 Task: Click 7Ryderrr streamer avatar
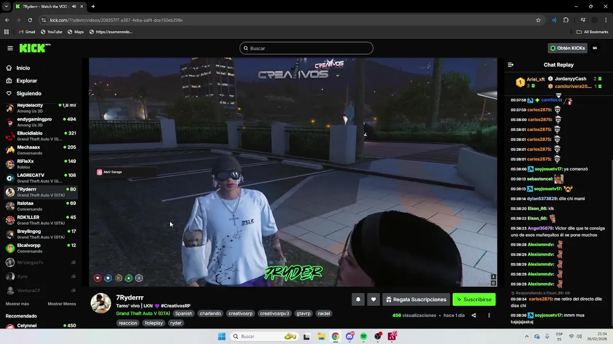(x=101, y=303)
